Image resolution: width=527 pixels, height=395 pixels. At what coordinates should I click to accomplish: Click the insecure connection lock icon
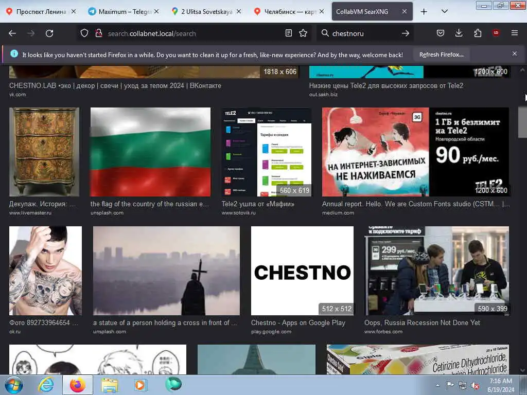click(x=98, y=33)
